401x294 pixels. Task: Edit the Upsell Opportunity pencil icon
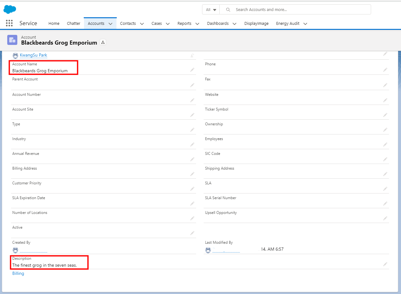(x=385, y=218)
